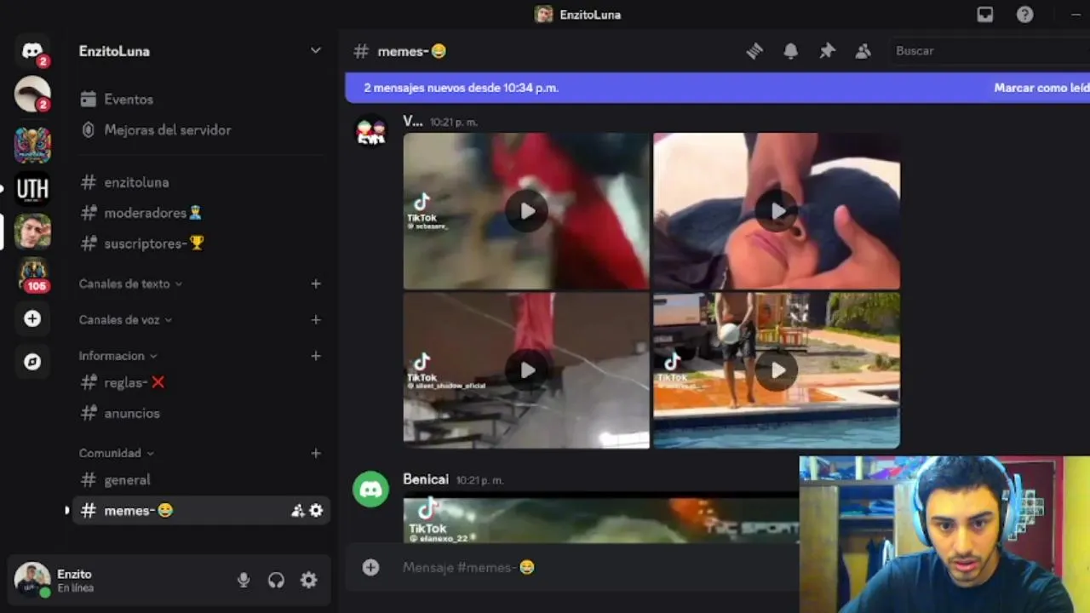The width and height of the screenshot is (1090, 613).
Task: Open memes channel edit gear icon
Action: [x=316, y=511]
